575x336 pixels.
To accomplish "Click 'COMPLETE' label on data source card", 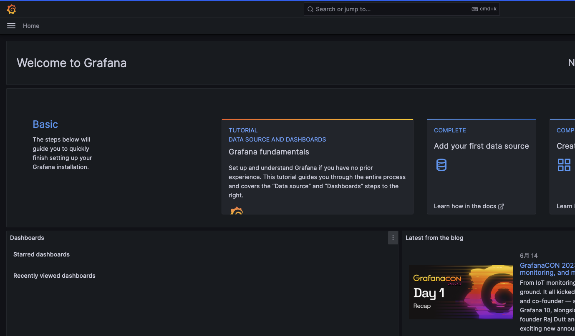I will (x=450, y=130).
